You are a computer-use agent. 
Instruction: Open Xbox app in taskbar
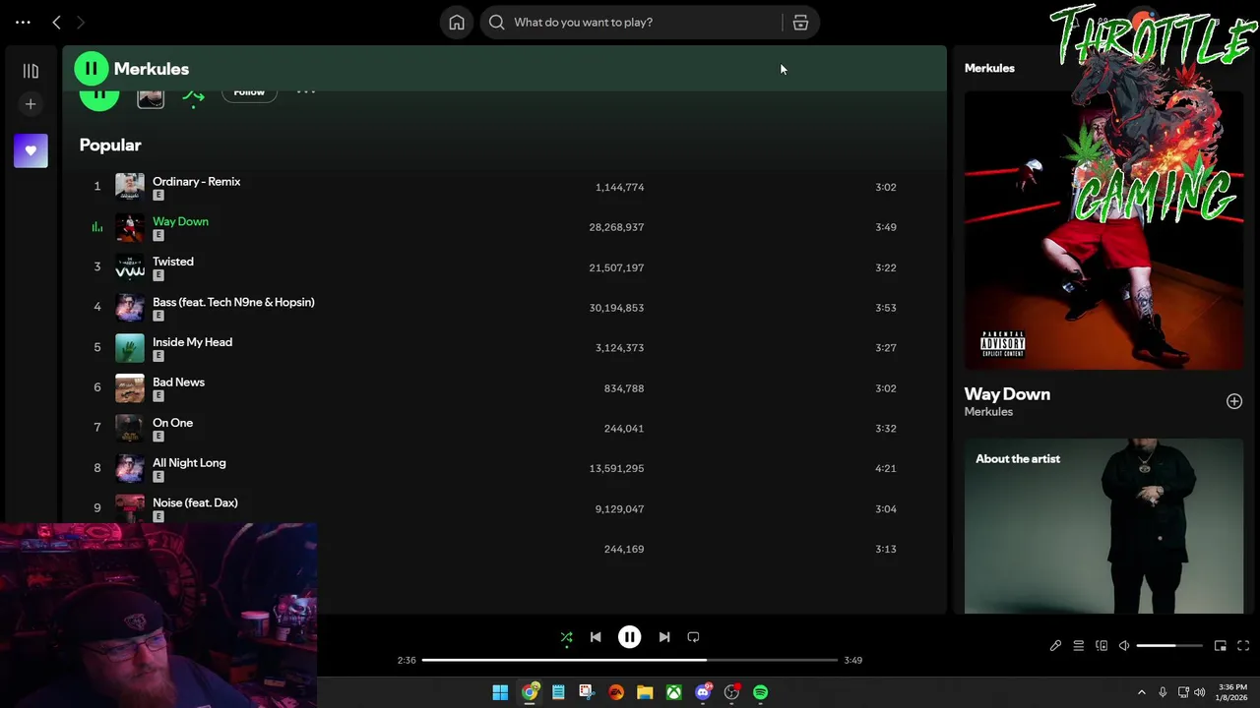[x=673, y=692]
